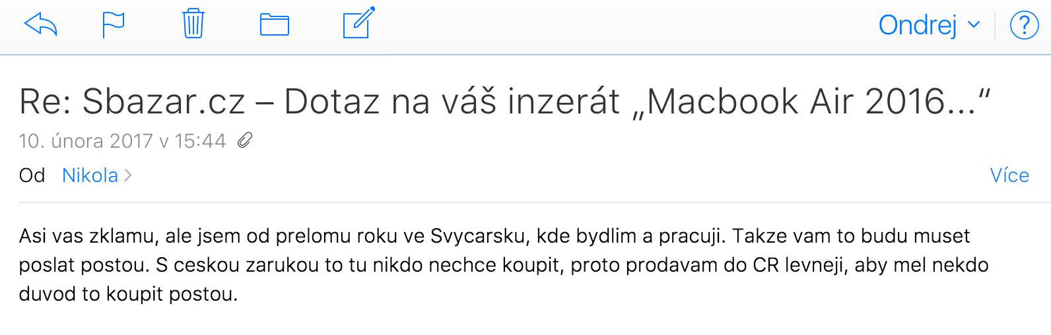Compose a new message
This screenshot has width=1051, height=335.
[358, 24]
